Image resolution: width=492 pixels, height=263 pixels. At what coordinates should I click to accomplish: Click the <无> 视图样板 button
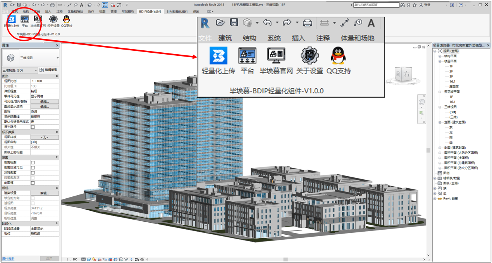pyautogui.click(x=45, y=137)
